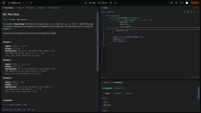Viewport: 201px width, 113px height.
Task: Click the description panel scrollbar
Action: click(98, 42)
